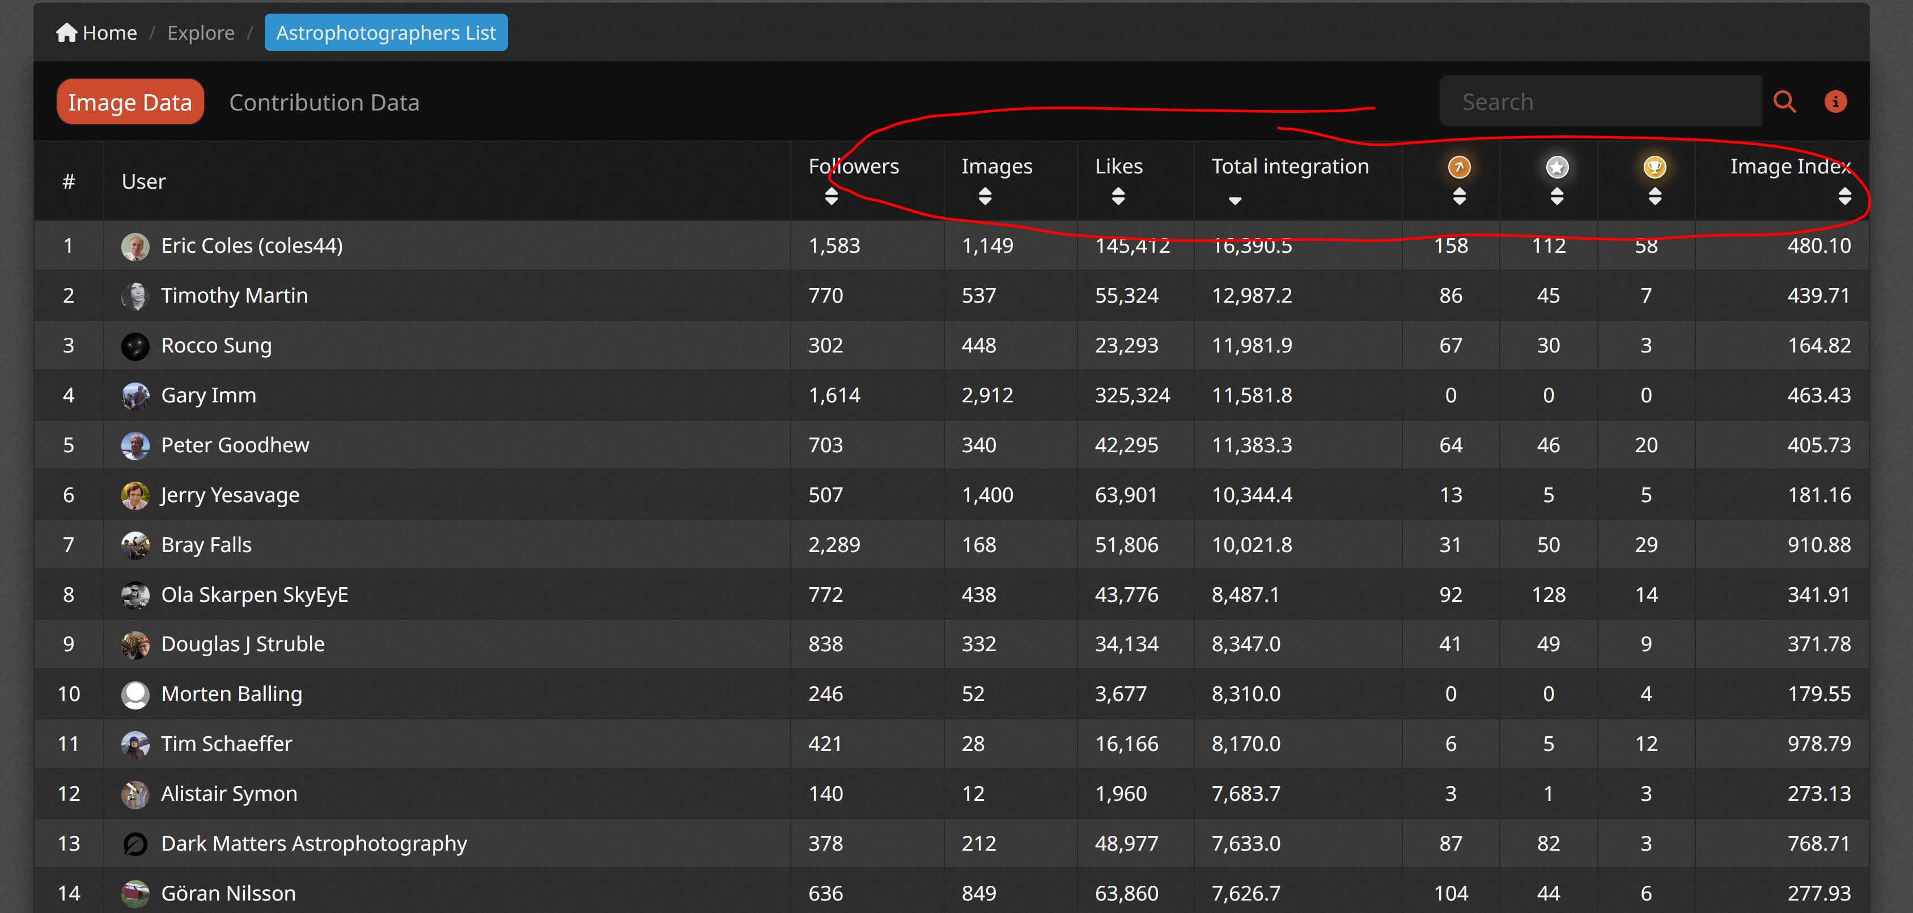
Task: Sort by Images column arrows
Action: click(x=985, y=197)
